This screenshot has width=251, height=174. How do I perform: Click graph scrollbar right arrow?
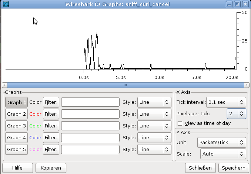tap(247, 85)
